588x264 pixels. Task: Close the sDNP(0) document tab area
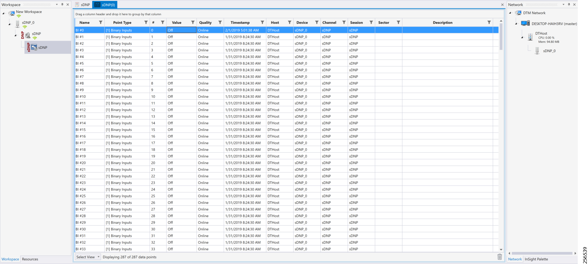tap(502, 5)
